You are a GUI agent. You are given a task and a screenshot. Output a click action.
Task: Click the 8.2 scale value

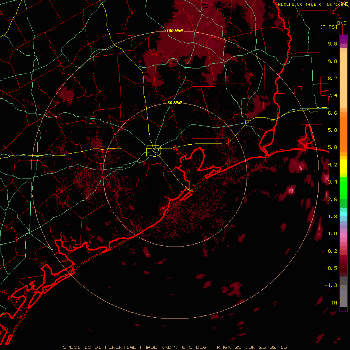pos(332,78)
